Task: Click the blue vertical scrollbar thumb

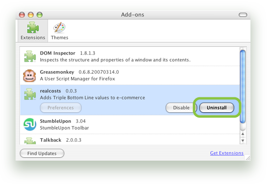Action: tap(243, 86)
